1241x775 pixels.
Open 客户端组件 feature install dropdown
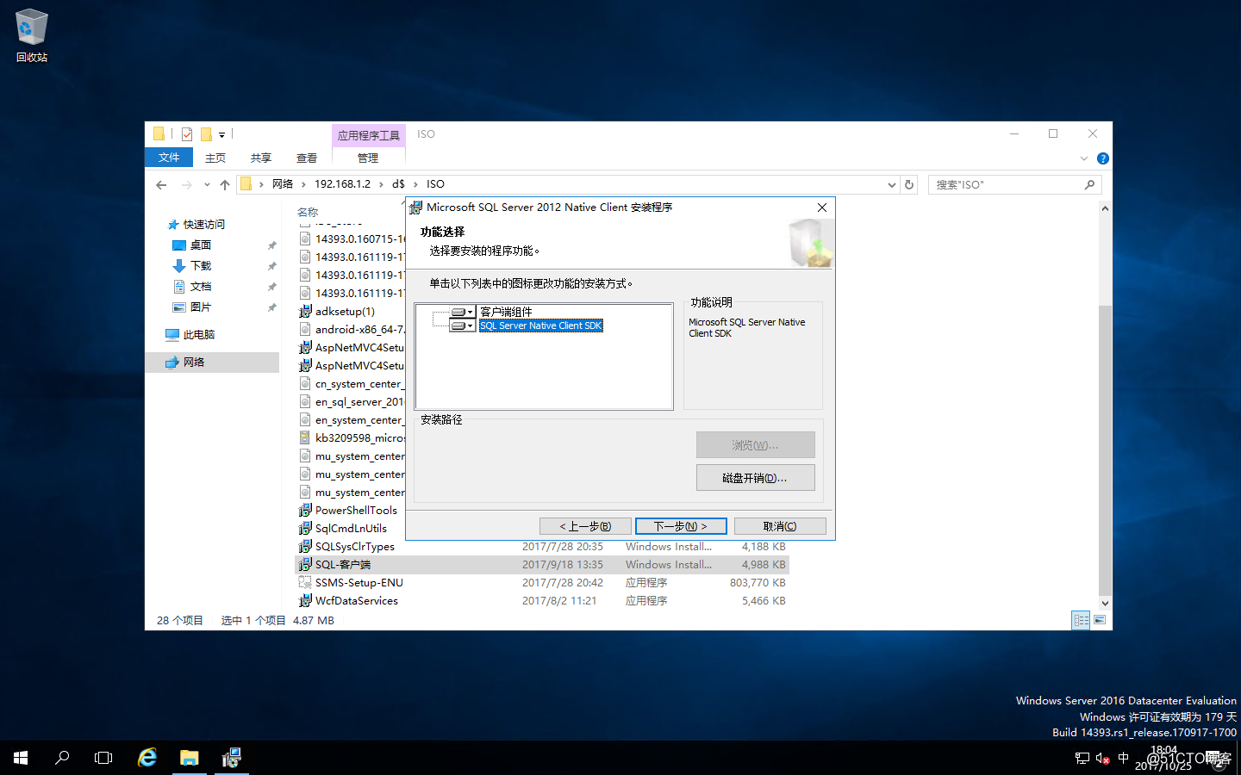463,312
